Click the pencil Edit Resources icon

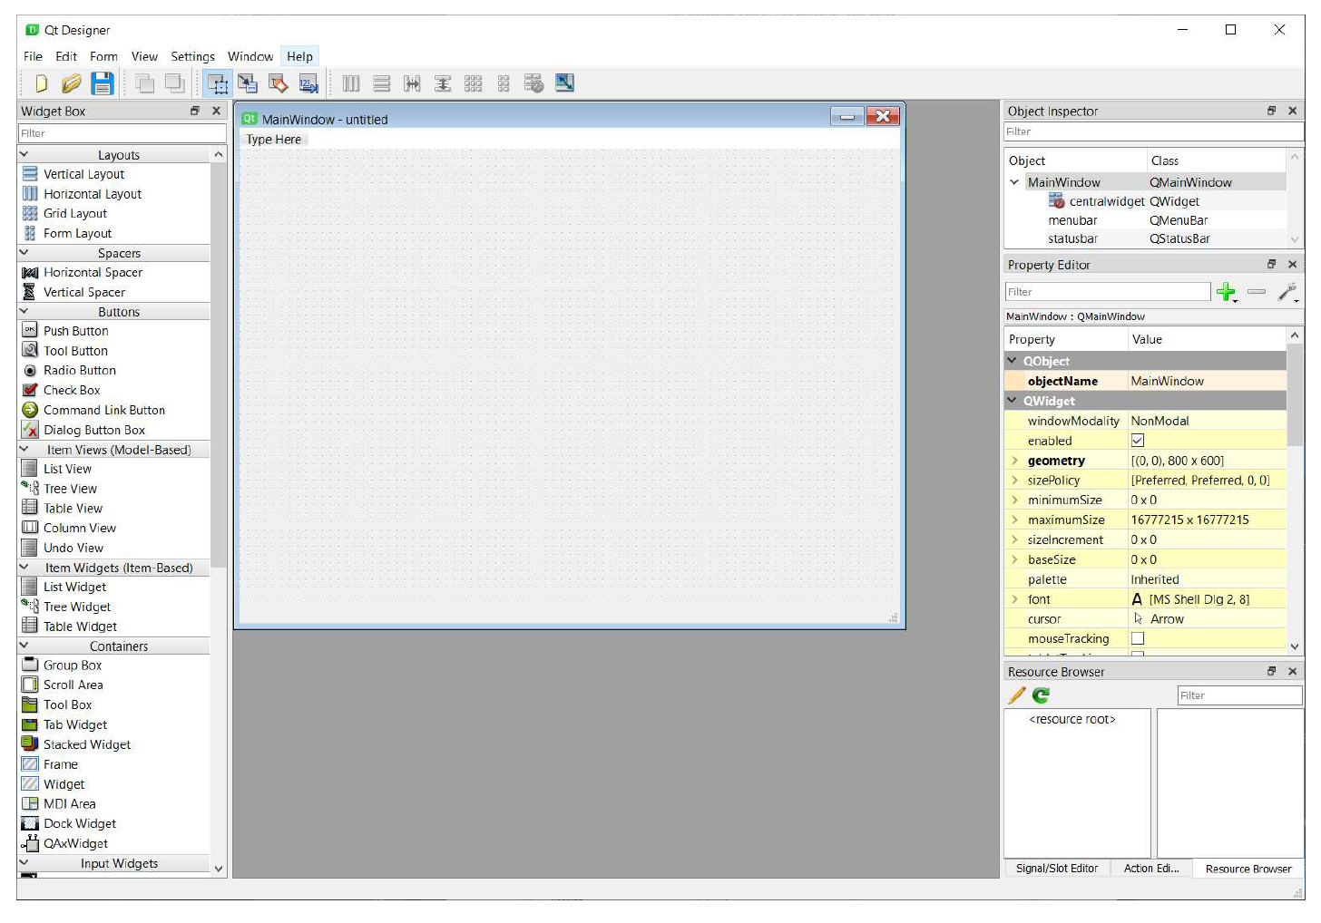click(1017, 695)
